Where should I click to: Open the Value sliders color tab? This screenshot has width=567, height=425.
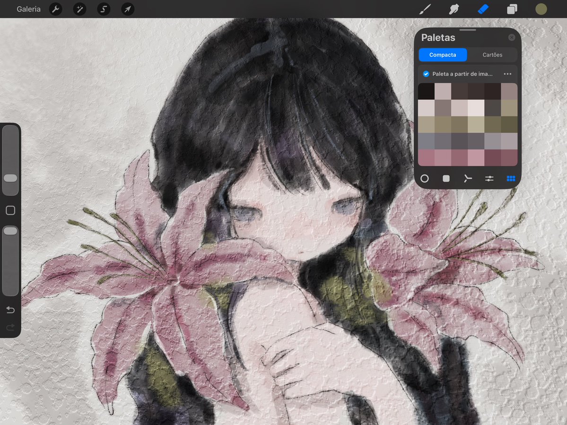point(489,179)
